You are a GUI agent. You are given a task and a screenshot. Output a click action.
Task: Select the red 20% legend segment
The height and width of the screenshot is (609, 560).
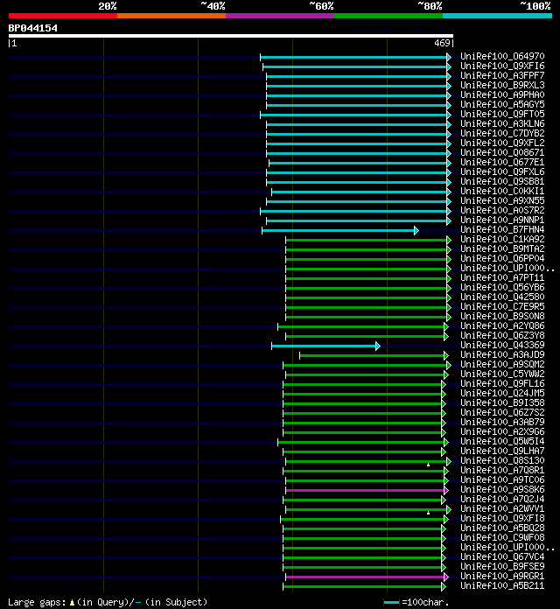(x=63, y=16)
